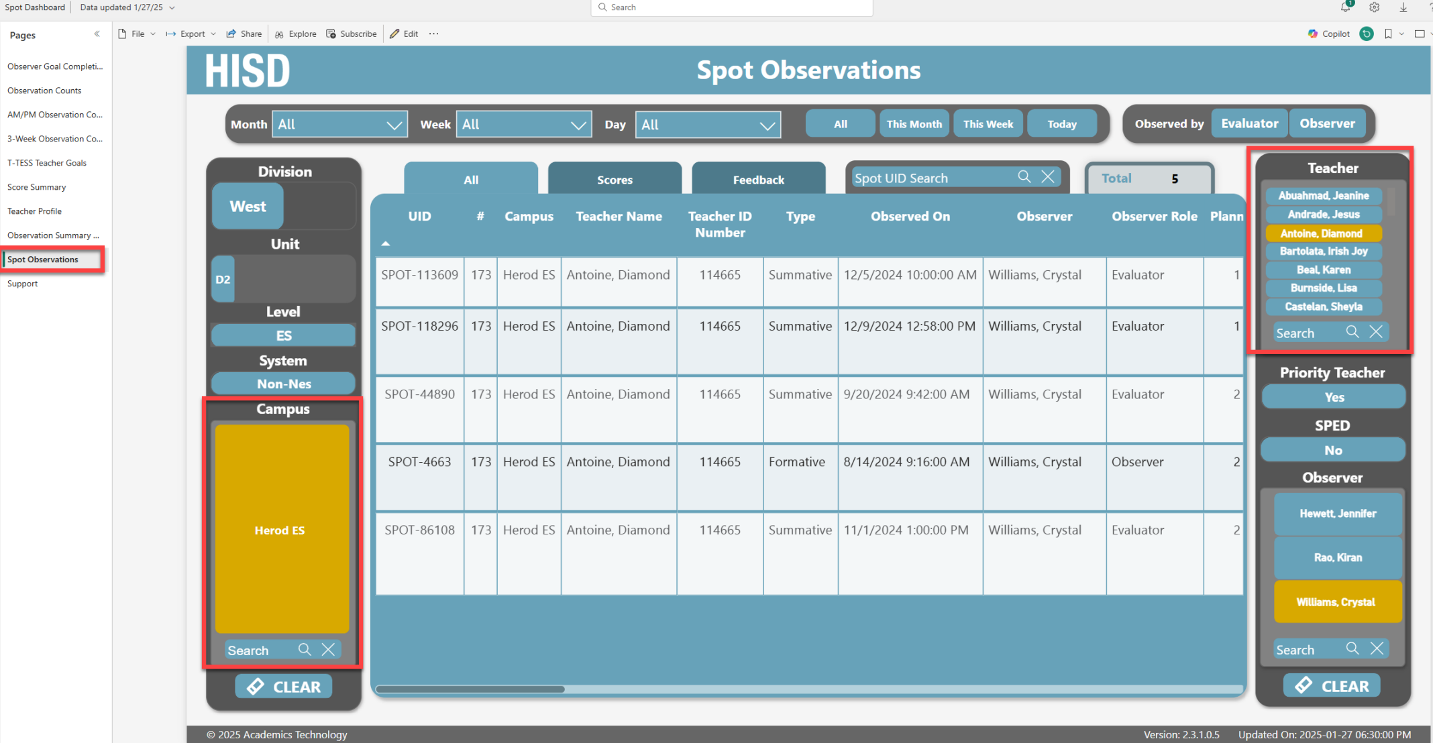Click the right CLEAR button
The image size is (1433, 743).
(x=1332, y=685)
